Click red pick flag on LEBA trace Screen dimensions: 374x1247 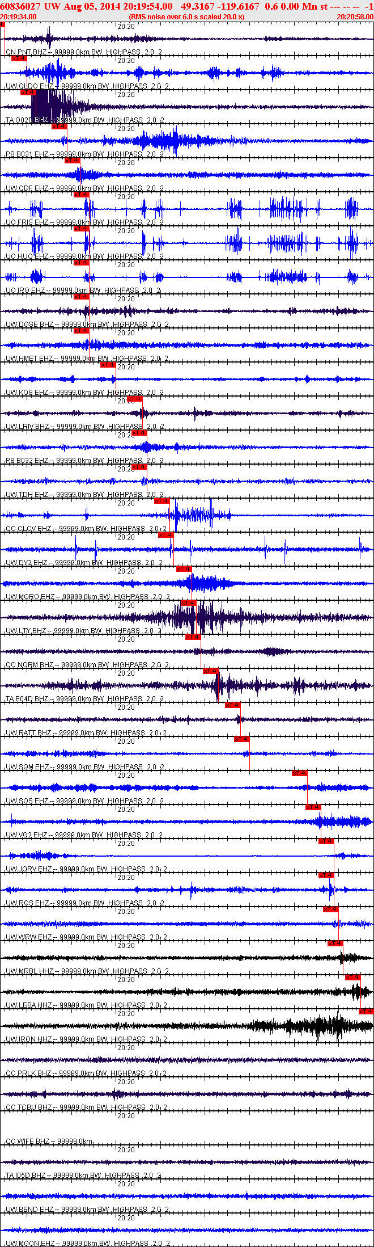[353, 978]
